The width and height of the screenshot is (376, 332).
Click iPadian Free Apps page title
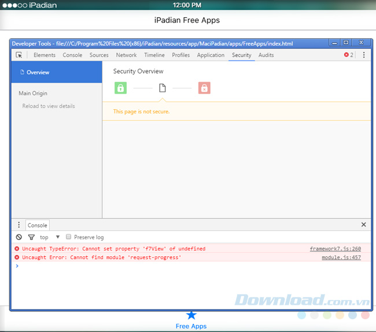[x=187, y=20]
